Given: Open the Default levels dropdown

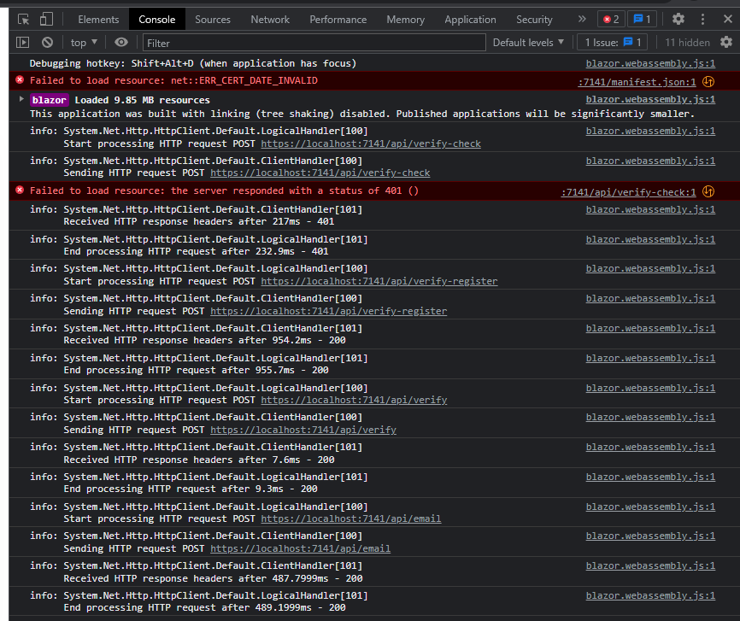Looking at the screenshot, I should (x=528, y=43).
